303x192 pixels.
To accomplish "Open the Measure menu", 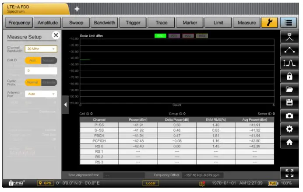I will pyautogui.click(x=247, y=23).
